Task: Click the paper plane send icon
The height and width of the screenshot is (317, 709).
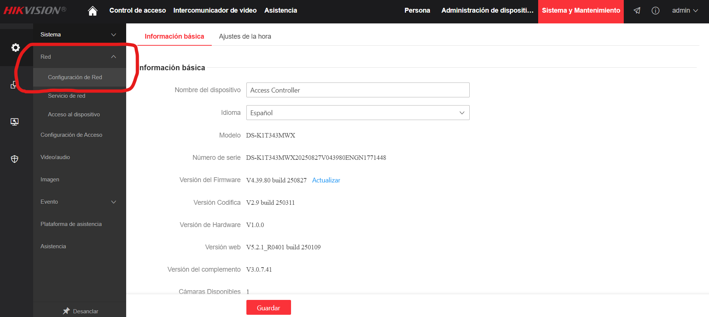Action: coord(637,10)
